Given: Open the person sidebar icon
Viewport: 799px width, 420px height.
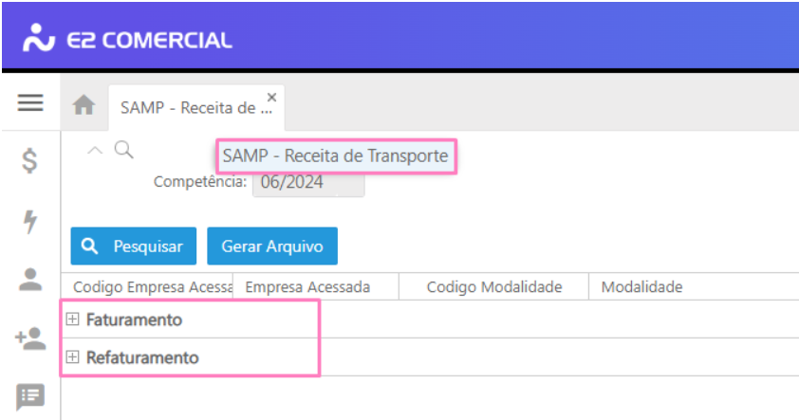Looking at the screenshot, I should pos(30,280).
